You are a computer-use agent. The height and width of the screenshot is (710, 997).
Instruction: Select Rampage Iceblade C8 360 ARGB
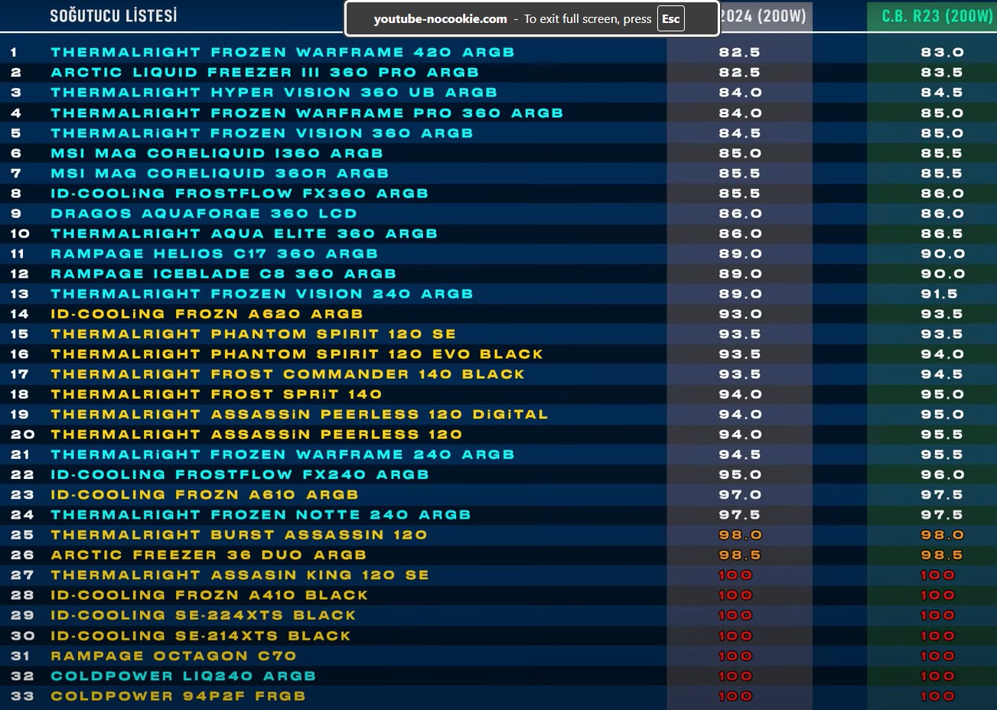(223, 274)
